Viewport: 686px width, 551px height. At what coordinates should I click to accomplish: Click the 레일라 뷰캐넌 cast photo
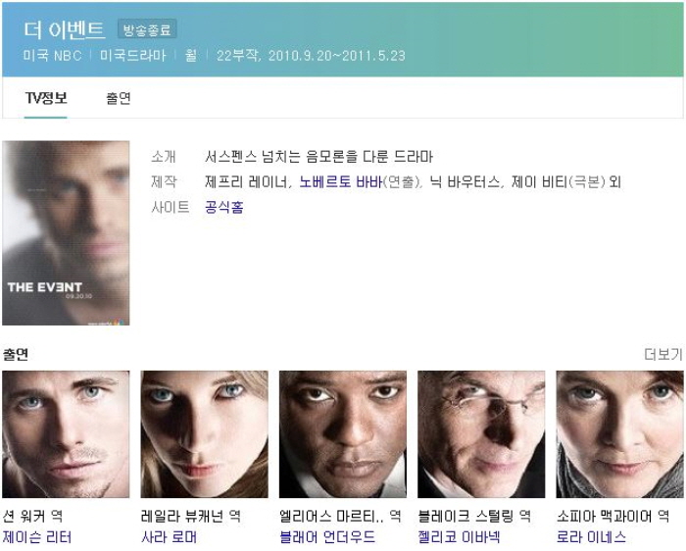[x=204, y=434]
